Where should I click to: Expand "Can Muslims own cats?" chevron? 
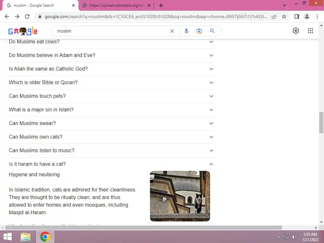pyautogui.click(x=211, y=137)
